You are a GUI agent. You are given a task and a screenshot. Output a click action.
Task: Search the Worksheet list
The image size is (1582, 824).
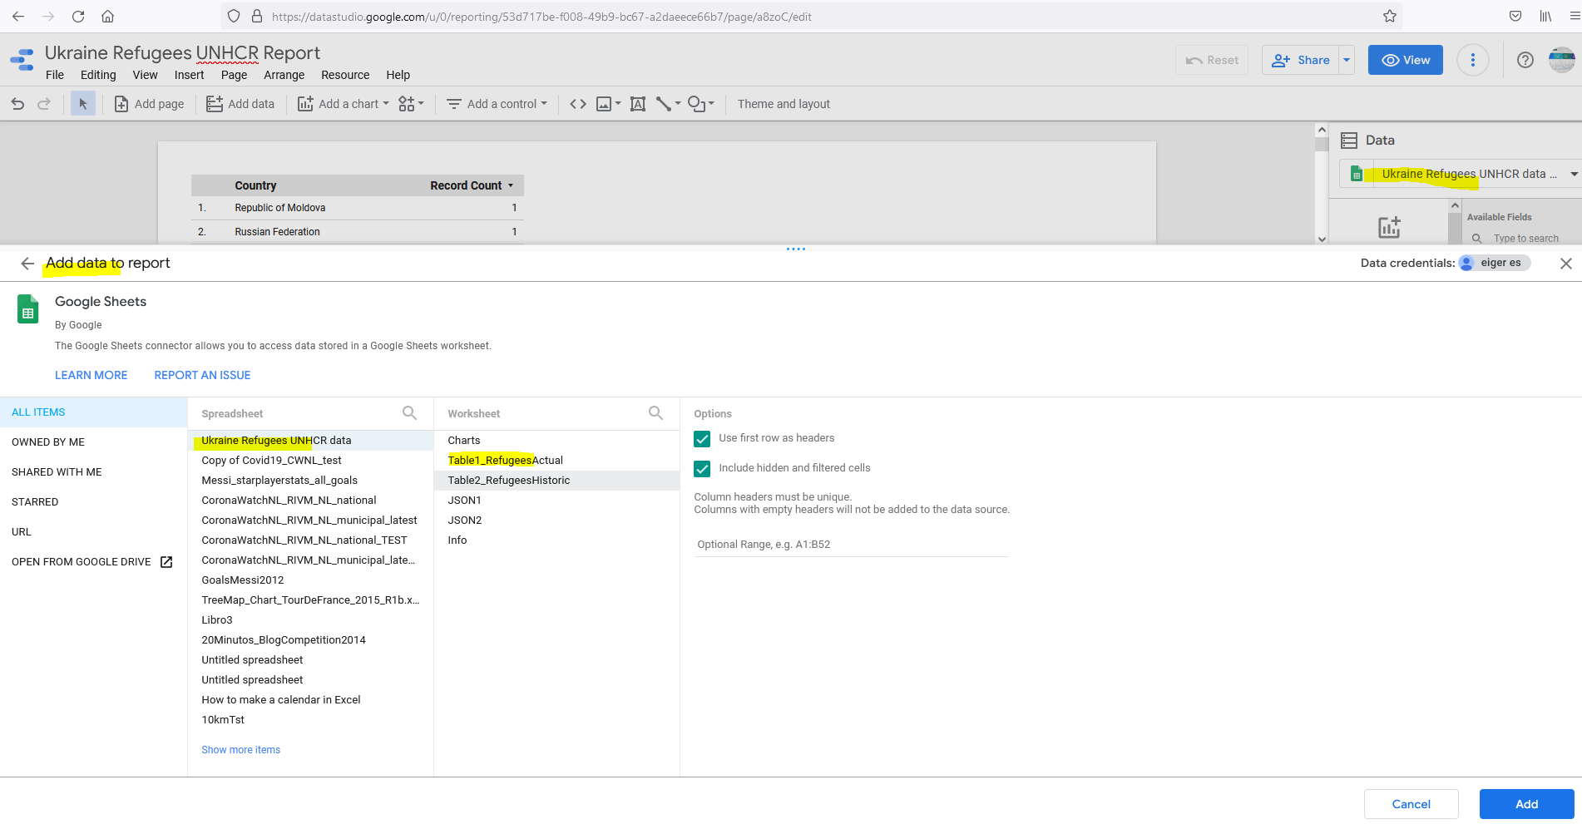point(655,413)
